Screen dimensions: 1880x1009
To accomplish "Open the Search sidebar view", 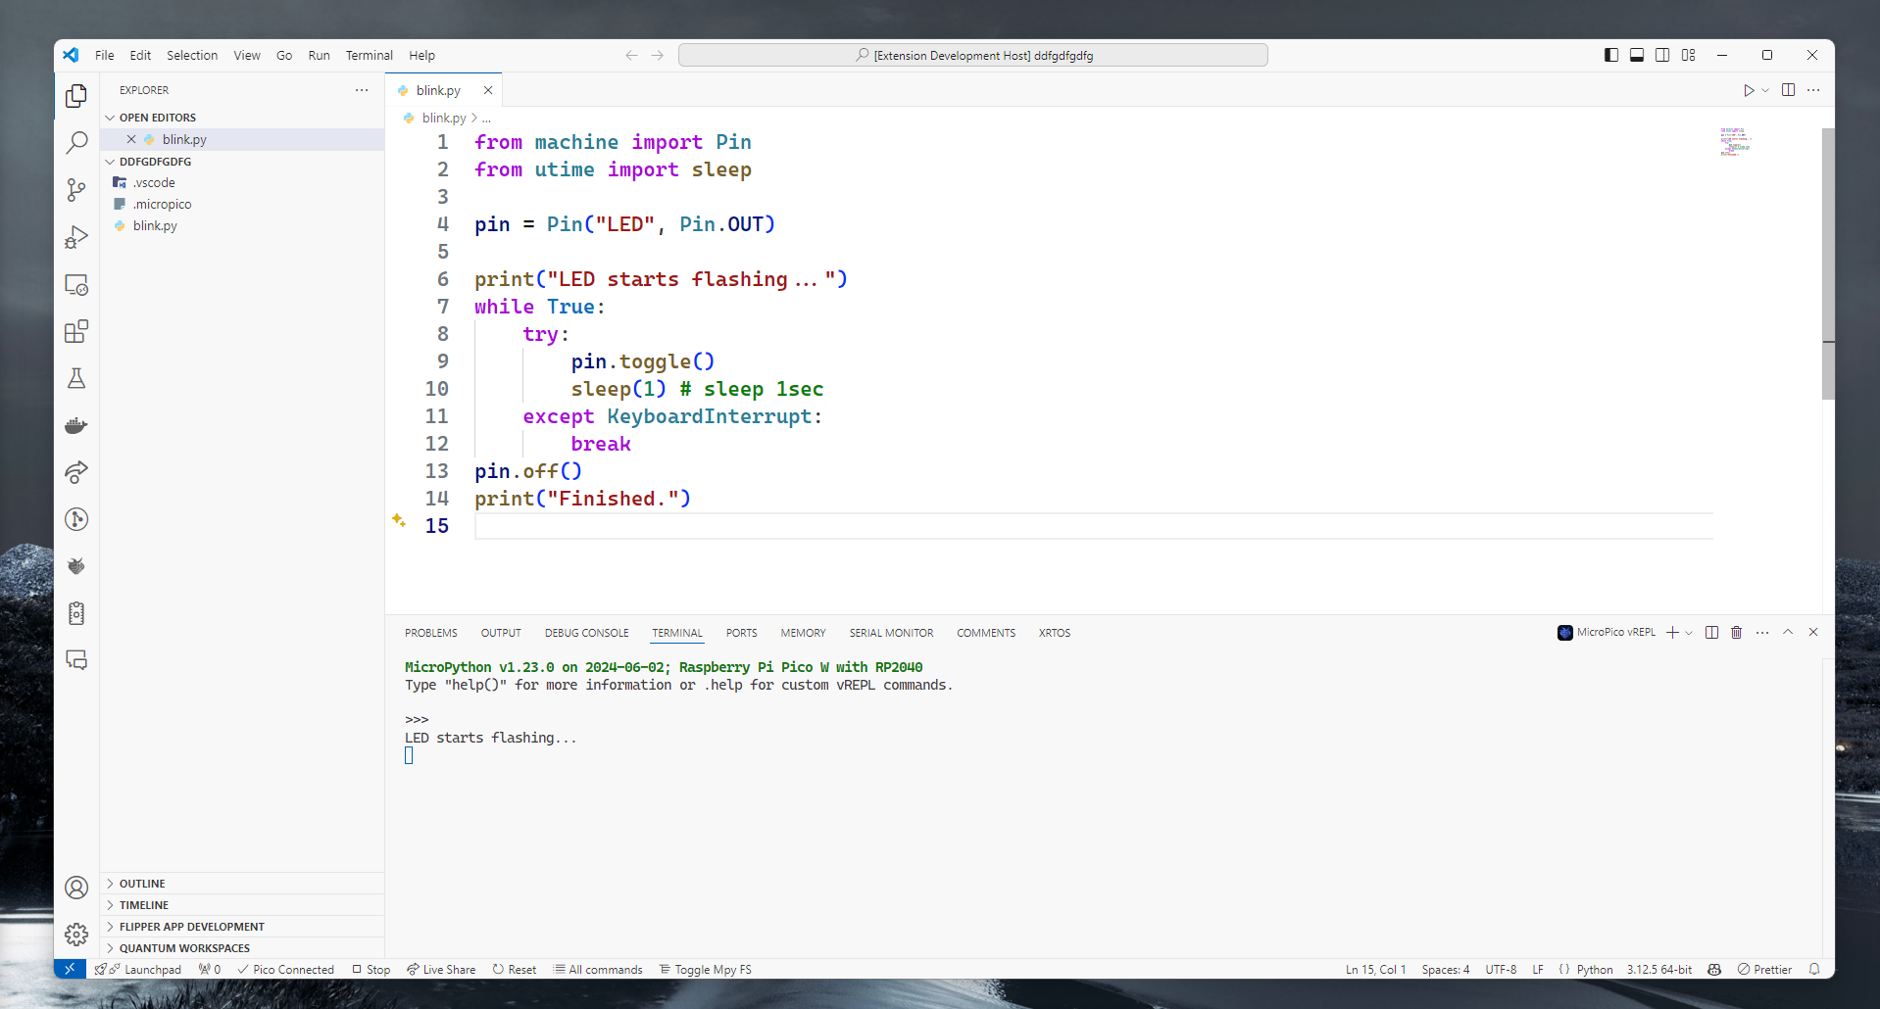I will pyautogui.click(x=76, y=143).
